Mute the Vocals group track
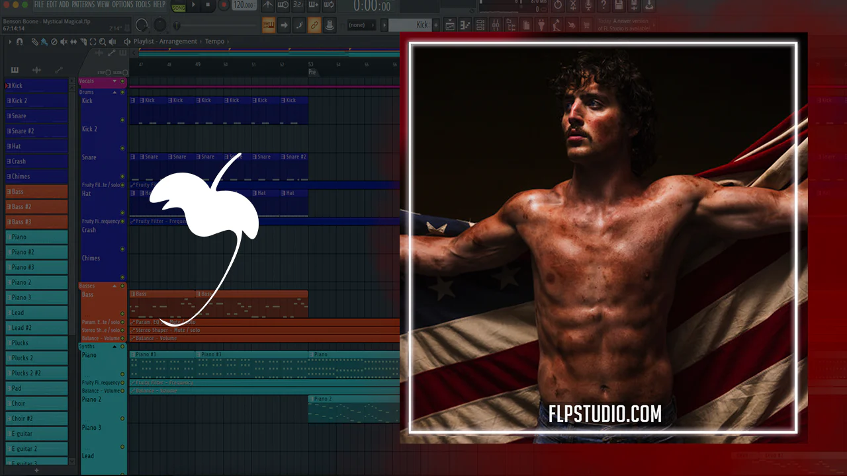Image resolution: width=847 pixels, height=476 pixels. pos(122,81)
